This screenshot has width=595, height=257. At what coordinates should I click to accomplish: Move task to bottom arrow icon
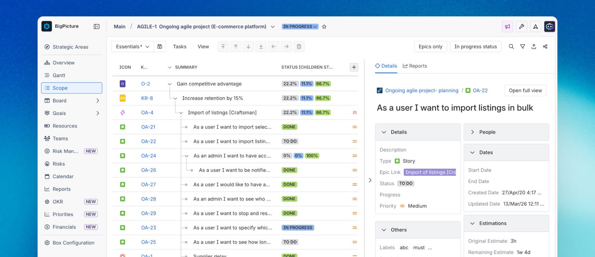(261, 46)
